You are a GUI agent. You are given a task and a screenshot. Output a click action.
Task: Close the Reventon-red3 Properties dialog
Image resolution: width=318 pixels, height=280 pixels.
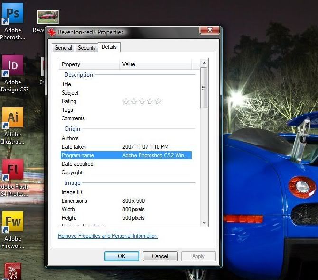(210, 30)
